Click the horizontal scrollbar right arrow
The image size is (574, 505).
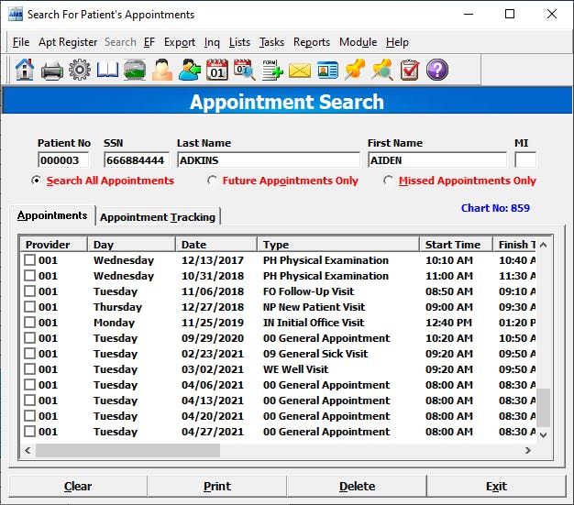click(527, 450)
